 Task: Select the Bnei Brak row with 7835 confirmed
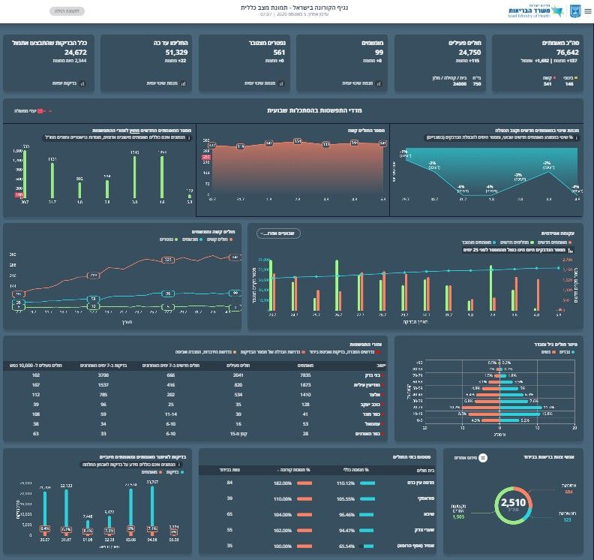pyautogui.click(x=195, y=375)
